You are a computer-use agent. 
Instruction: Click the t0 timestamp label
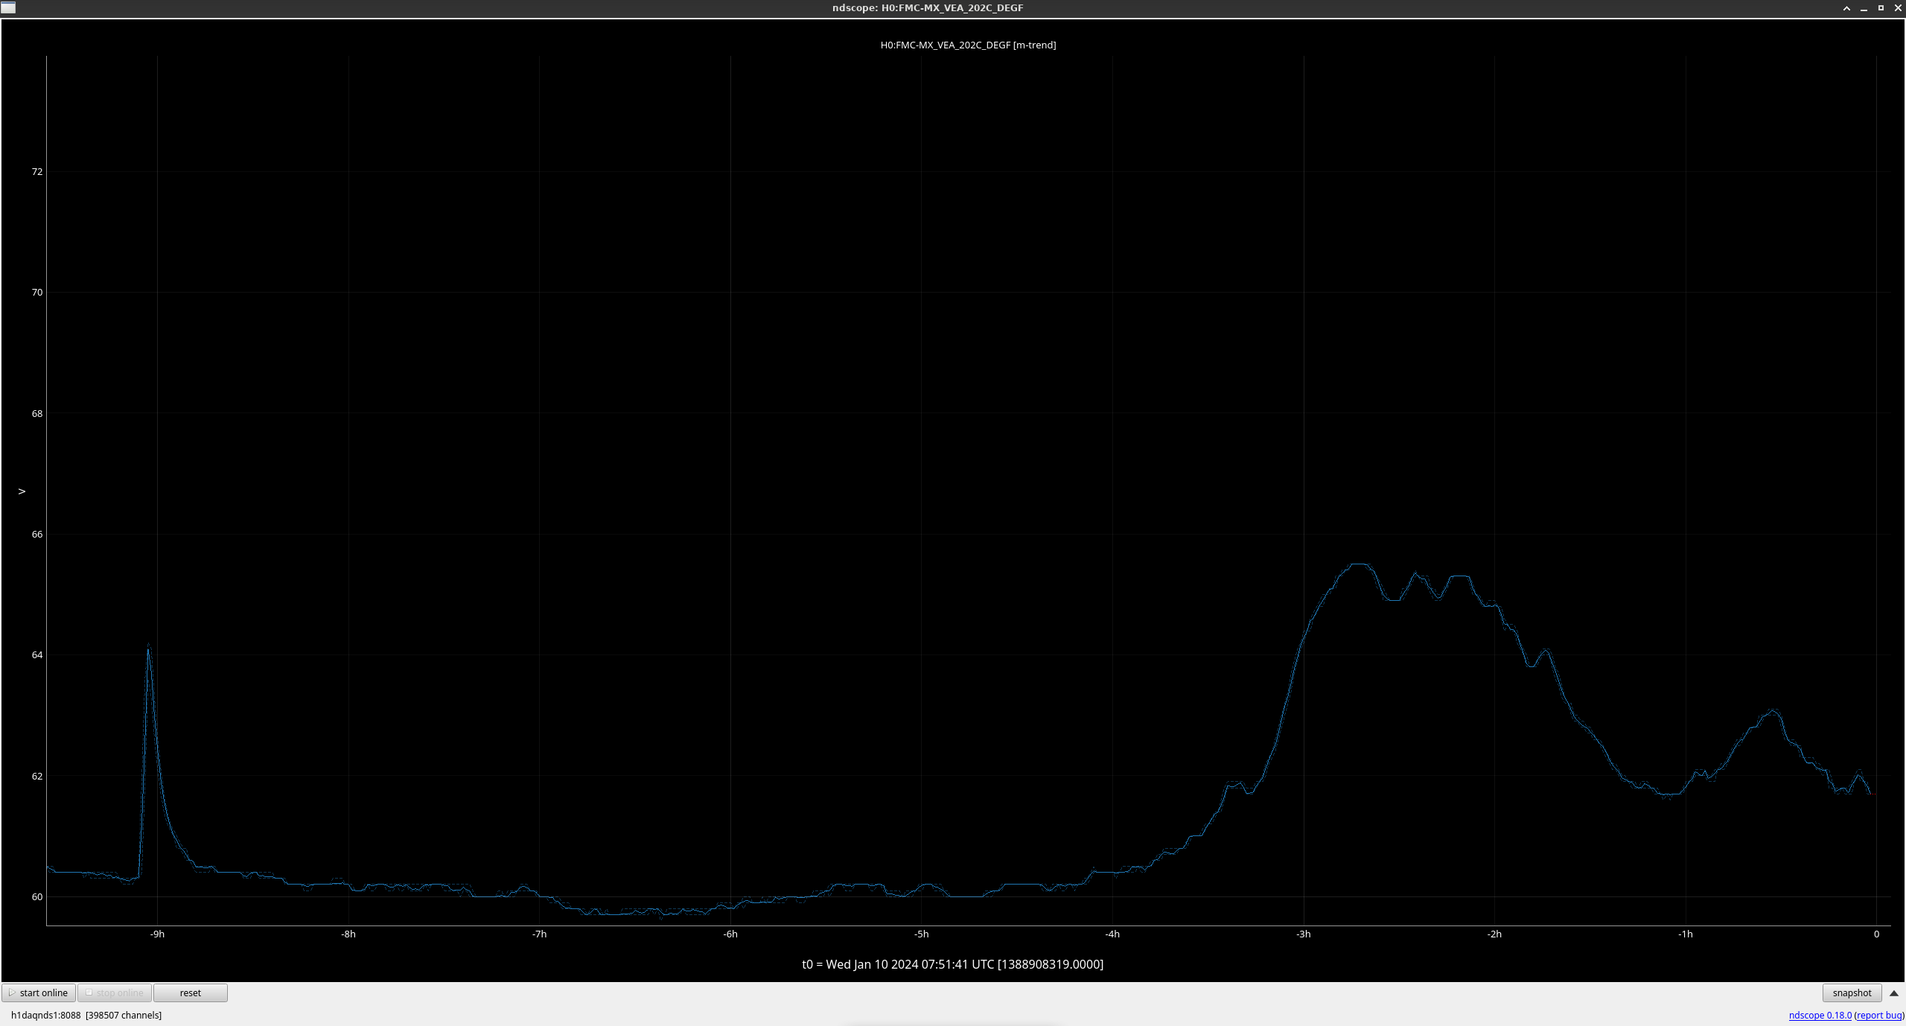point(952,964)
